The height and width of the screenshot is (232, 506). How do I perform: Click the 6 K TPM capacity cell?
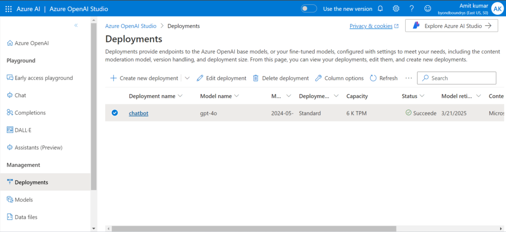point(356,113)
